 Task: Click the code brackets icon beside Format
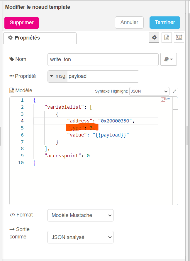pos(12,215)
